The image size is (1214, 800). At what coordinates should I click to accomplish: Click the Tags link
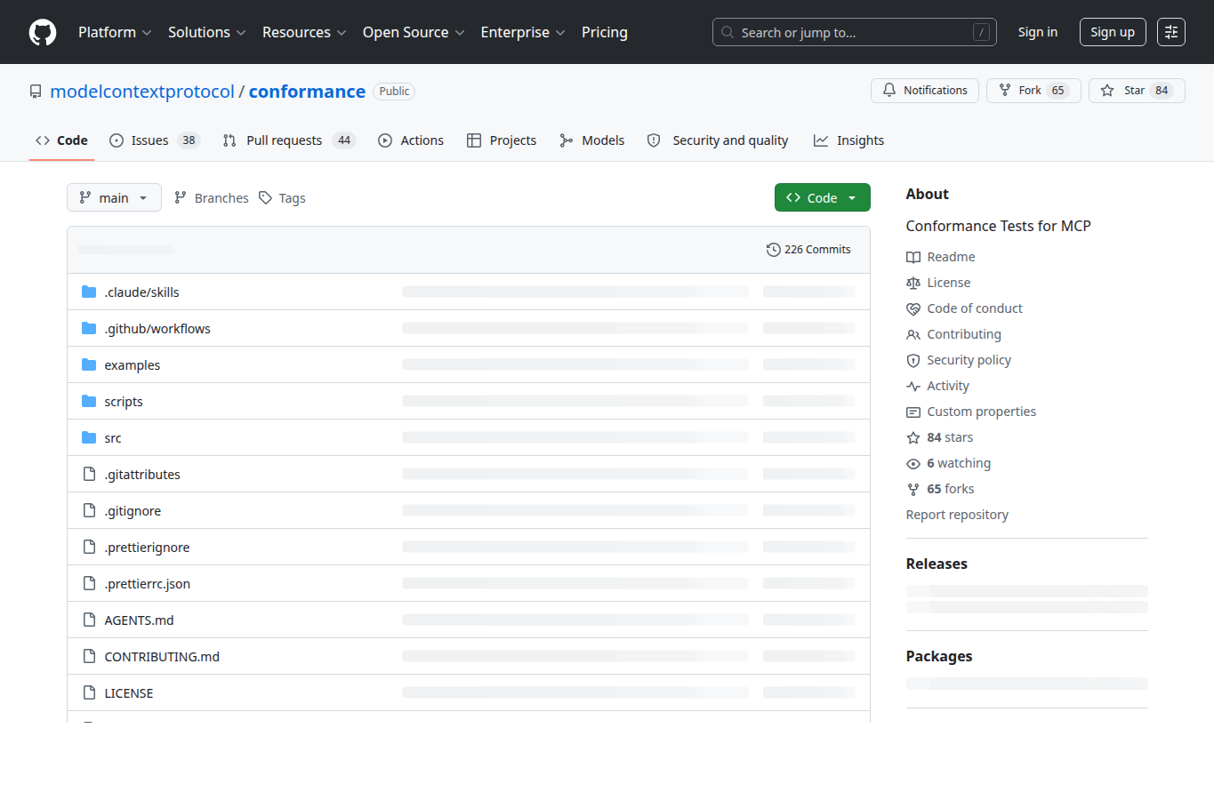coord(282,198)
